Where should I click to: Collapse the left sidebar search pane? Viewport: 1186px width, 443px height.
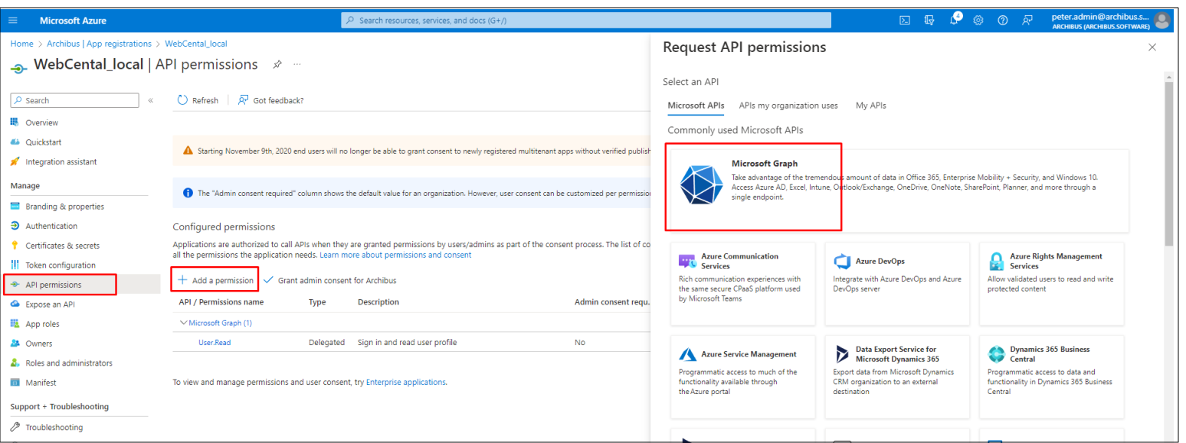[x=150, y=99]
